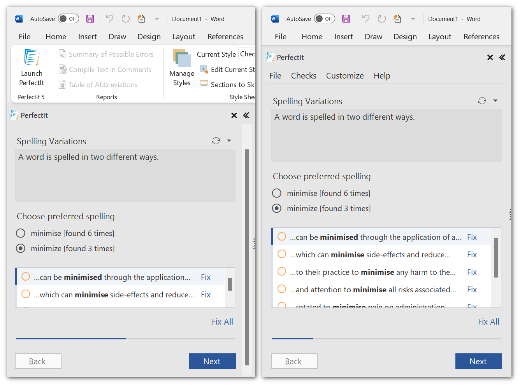This screenshot has width=520, height=386.
Task: Open the Insert tab in left window
Action: coord(87,37)
